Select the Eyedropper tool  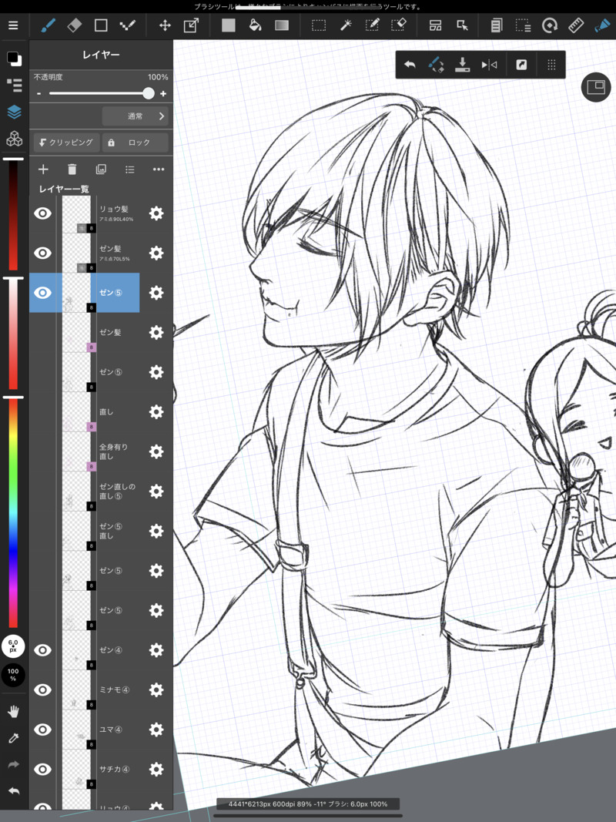14,738
